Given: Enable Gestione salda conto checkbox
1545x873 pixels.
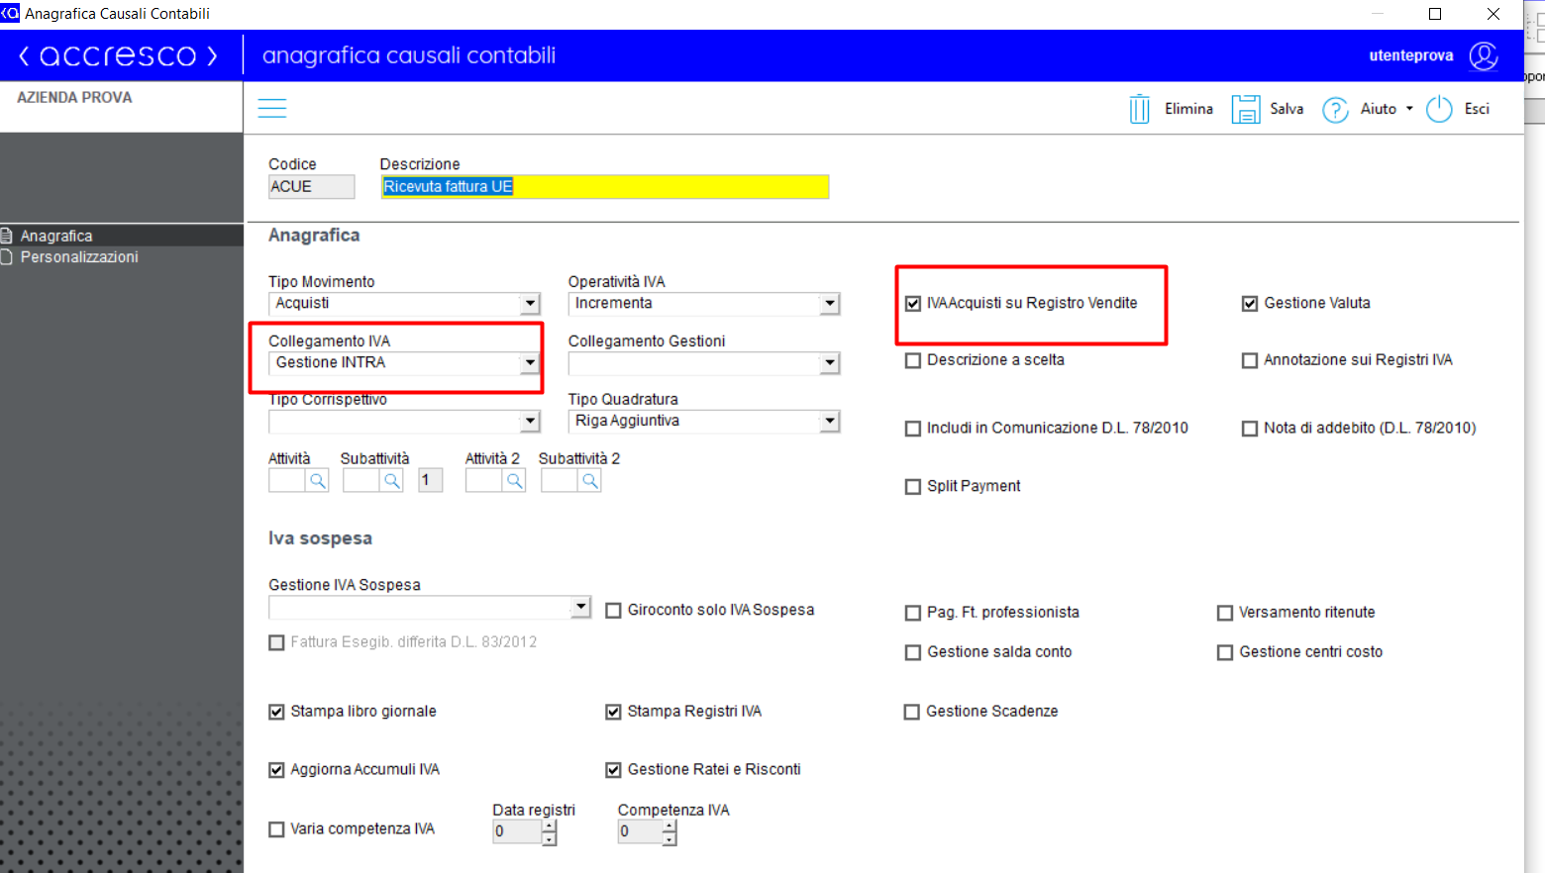Looking at the screenshot, I should click(913, 652).
